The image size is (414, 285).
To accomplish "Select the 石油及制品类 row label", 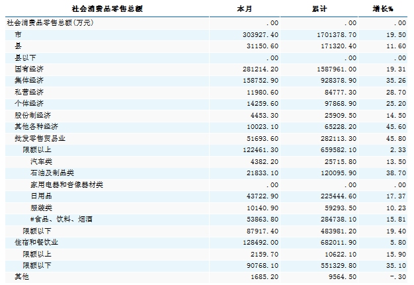I will [52, 173].
